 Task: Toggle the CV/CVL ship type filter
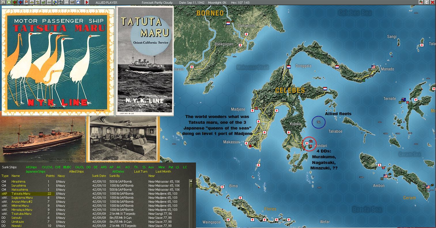click(x=48, y=167)
